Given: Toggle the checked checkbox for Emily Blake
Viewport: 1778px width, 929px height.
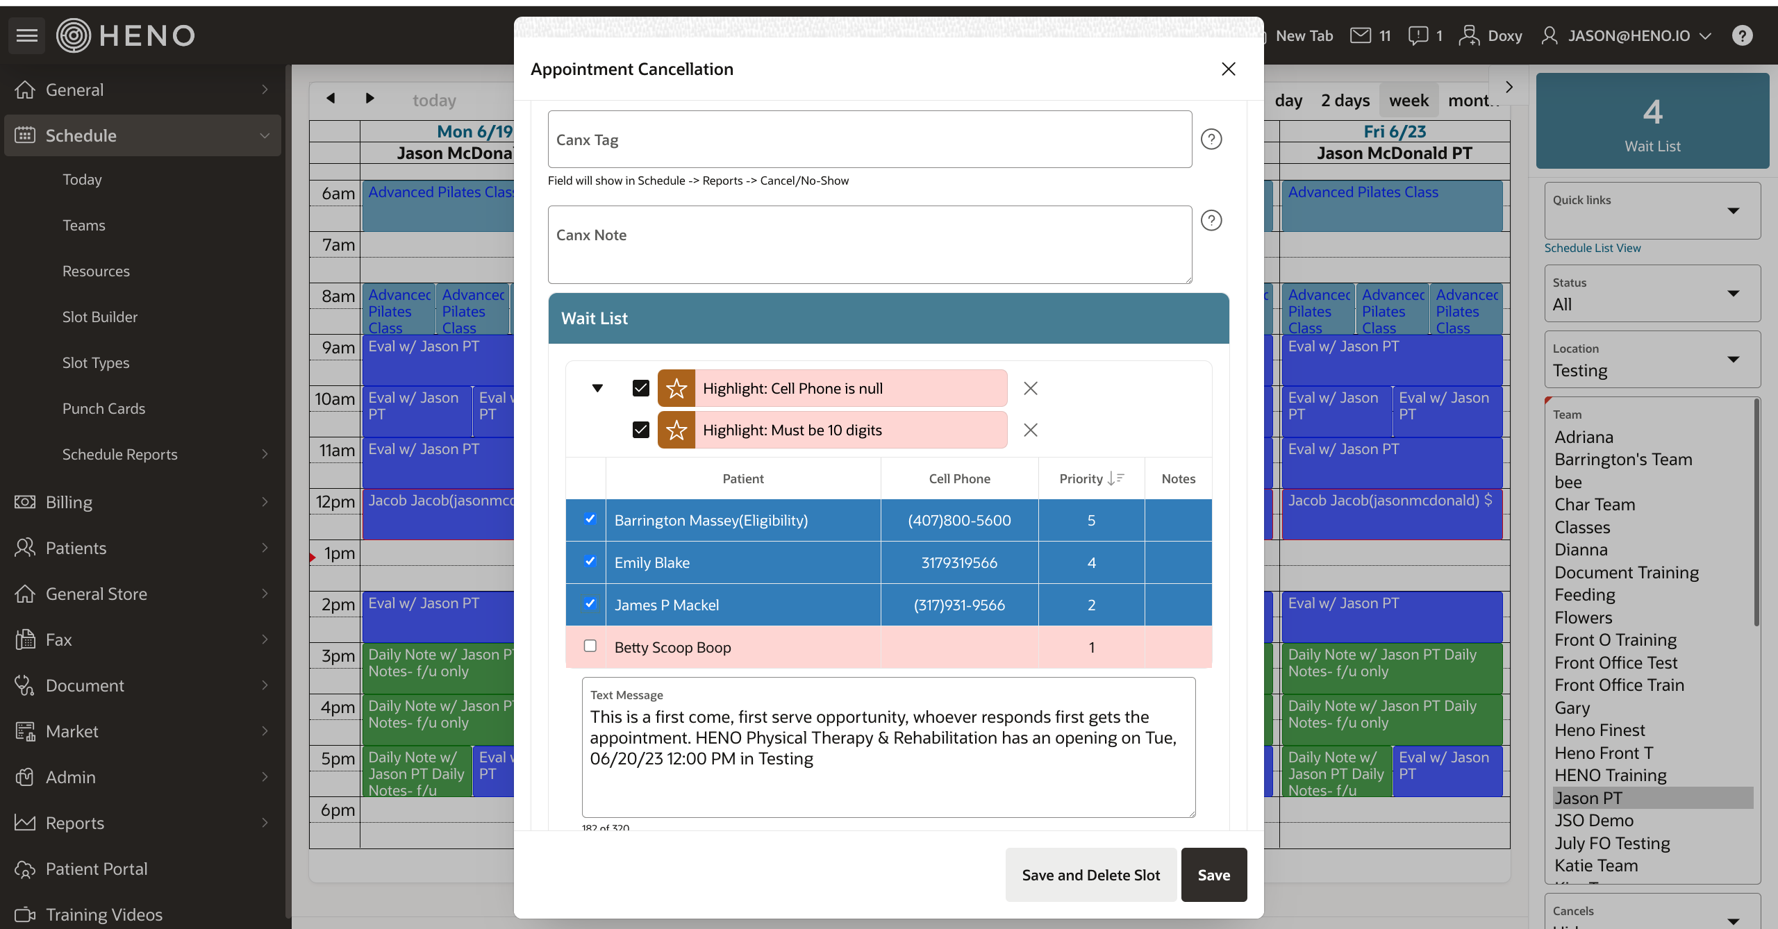Looking at the screenshot, I should pyautogui.click(x=589, y=561).
